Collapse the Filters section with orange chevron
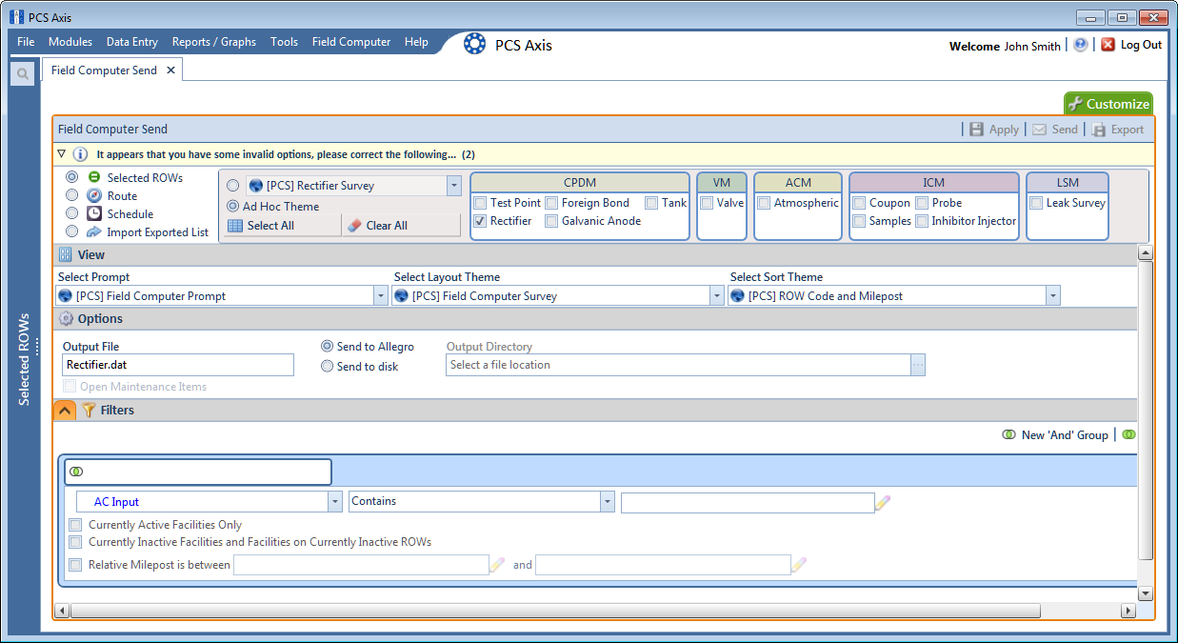Viewport: 1178px width, 643px height. (x=64, y=411)
